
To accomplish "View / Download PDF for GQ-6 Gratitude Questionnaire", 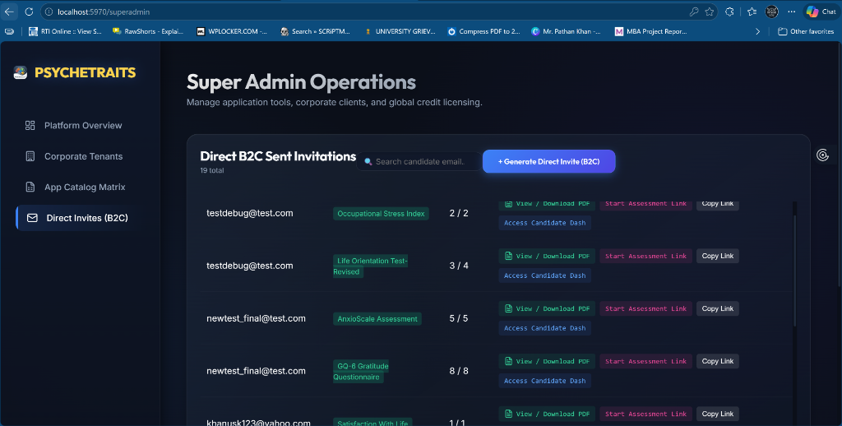I will (547, 362).
